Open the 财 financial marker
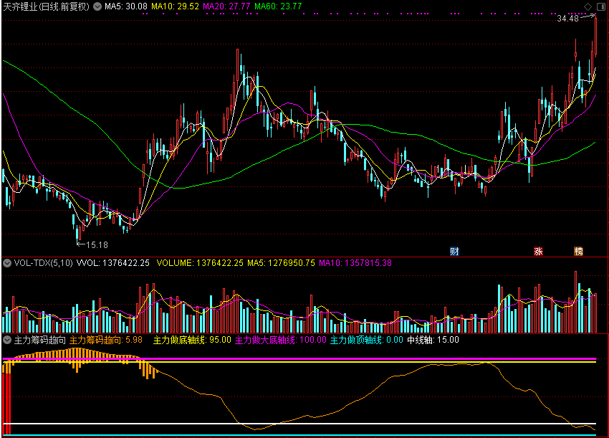This screenshot has height=438, width=609. [454, 252]
